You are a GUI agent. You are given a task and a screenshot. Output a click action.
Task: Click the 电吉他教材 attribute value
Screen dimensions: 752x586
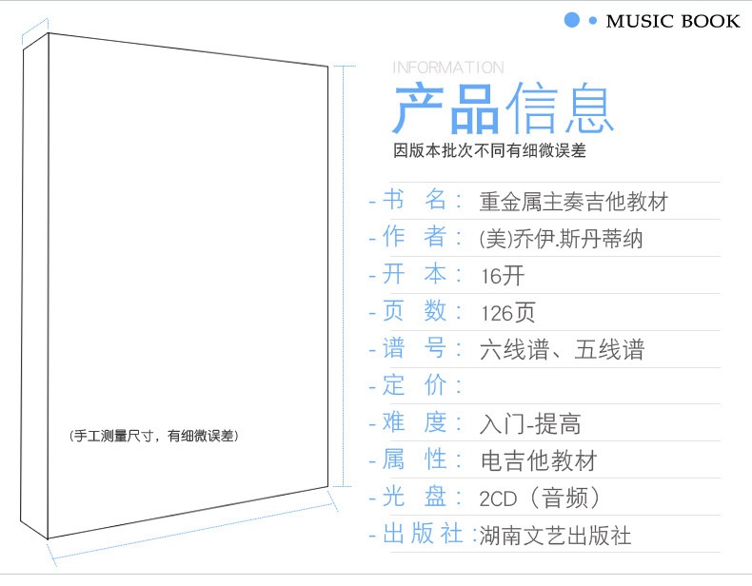pyautogui.click(x=538, y=460)
